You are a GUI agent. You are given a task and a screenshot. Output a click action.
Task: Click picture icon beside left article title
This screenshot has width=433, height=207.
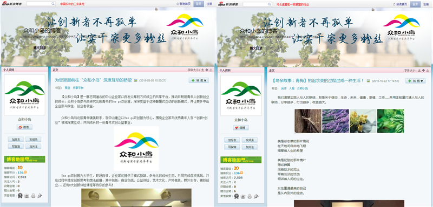coord(136,81)
